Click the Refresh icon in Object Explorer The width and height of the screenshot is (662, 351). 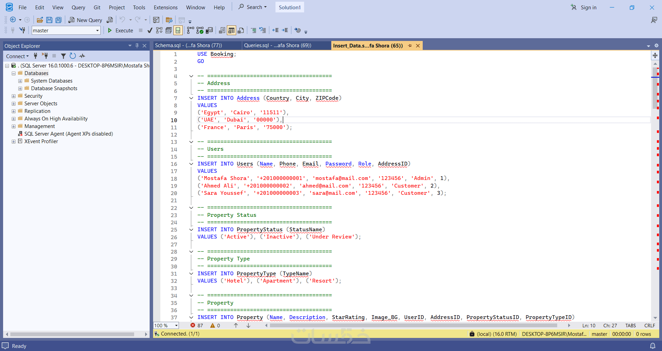pos(72,56)
